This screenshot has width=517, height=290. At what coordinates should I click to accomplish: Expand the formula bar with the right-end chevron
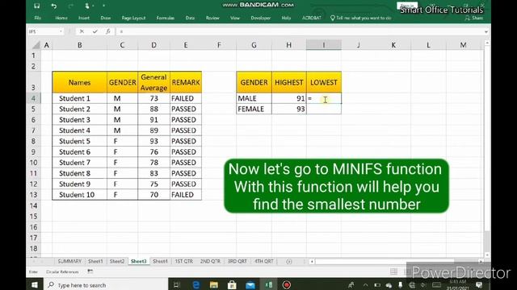(x=486, y=31)
